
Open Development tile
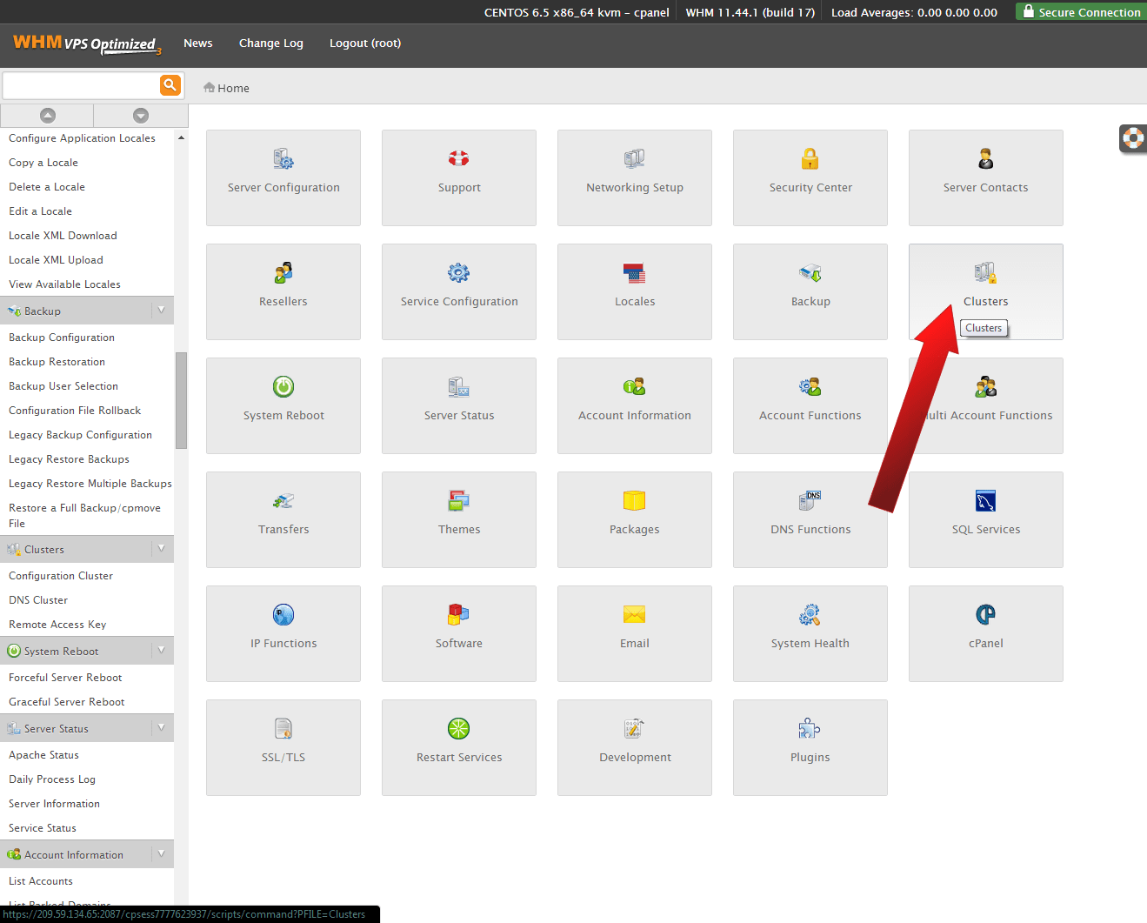[x=635, y=747]
